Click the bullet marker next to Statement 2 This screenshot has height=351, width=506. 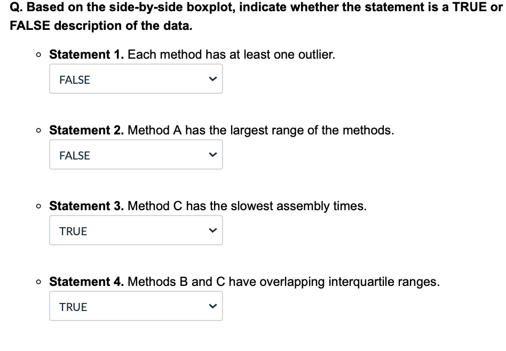[37, 130]
